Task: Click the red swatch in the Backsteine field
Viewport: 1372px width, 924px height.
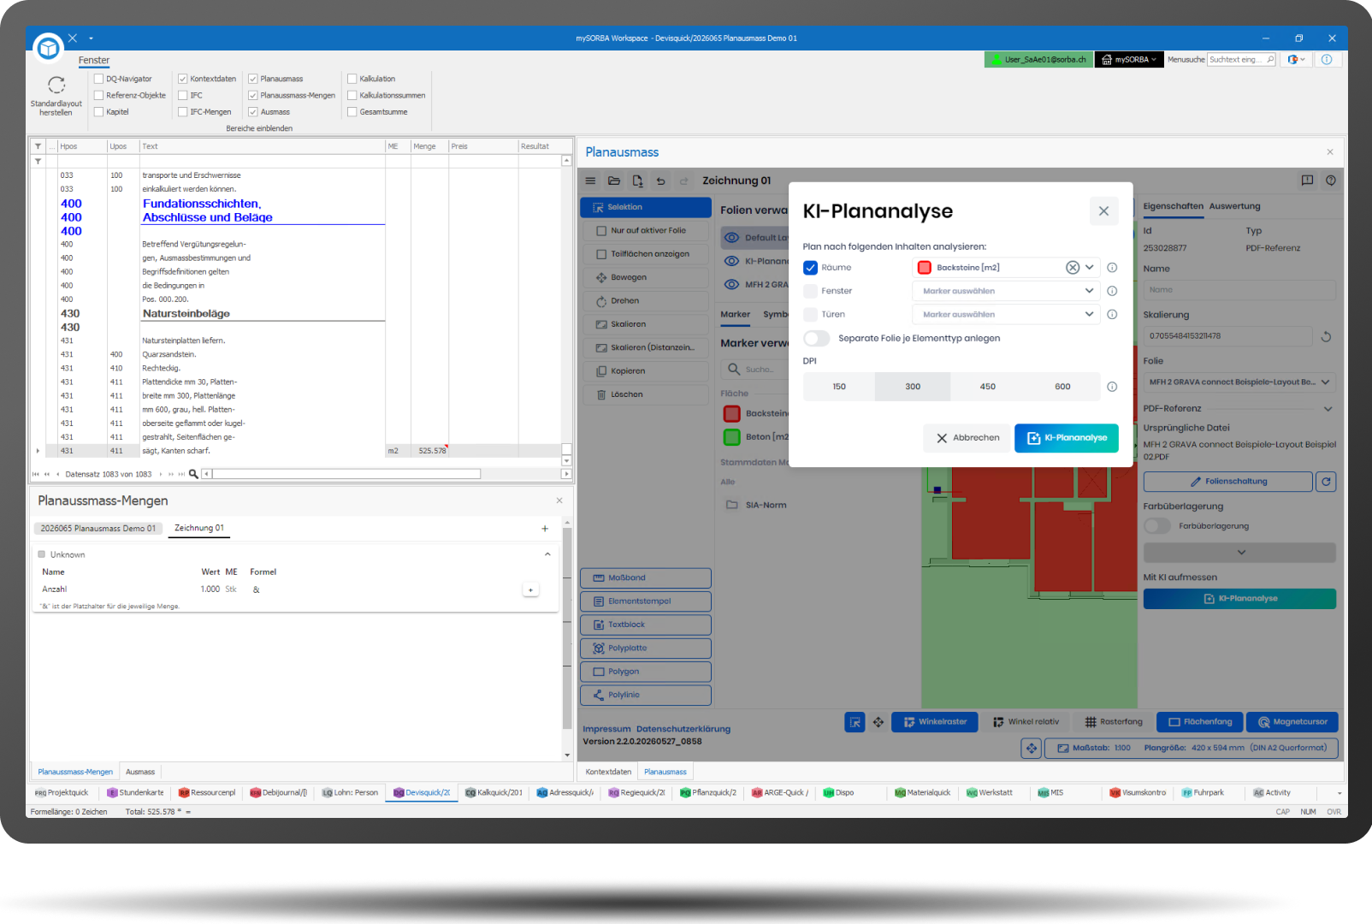Action: click(925, 268)
